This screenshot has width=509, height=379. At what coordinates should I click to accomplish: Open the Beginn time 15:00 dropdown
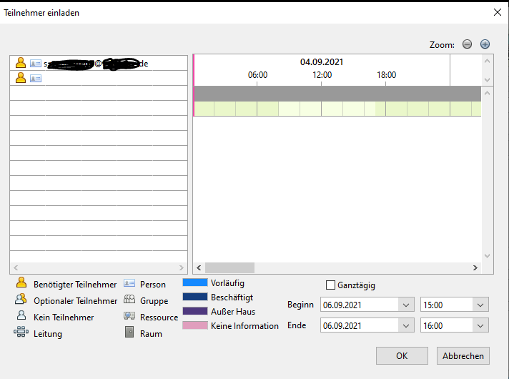(x=480, y=305)
